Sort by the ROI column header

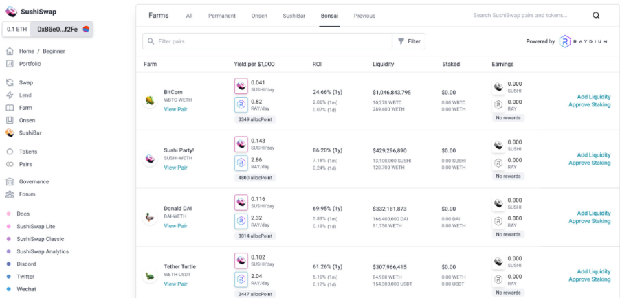[x=317, y=64]
